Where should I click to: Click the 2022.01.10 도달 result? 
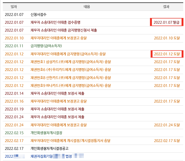coord(167,38)
